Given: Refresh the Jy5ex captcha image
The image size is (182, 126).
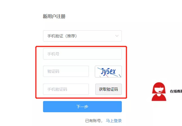Looking at the screenshot, I should click(108, 72).
